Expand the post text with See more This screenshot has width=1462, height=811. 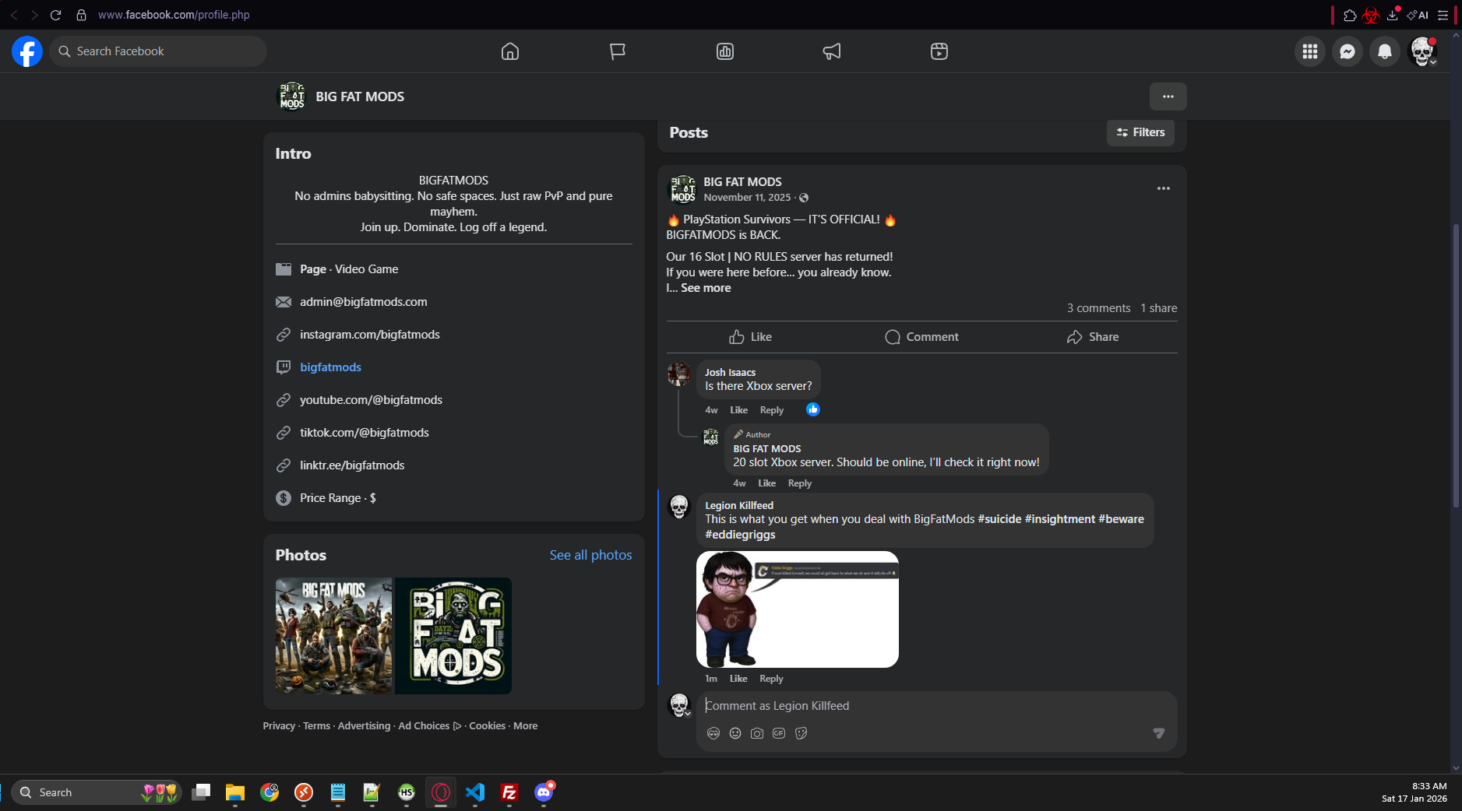pyautogui.click(x=706, y=288)
